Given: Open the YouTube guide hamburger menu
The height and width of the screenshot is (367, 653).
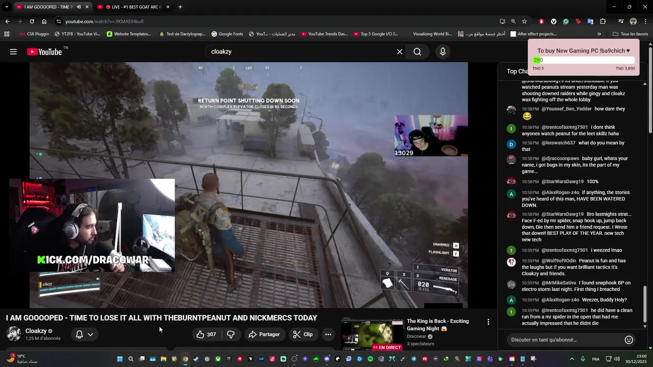Looking at the screenshot, I should point(13,51).
